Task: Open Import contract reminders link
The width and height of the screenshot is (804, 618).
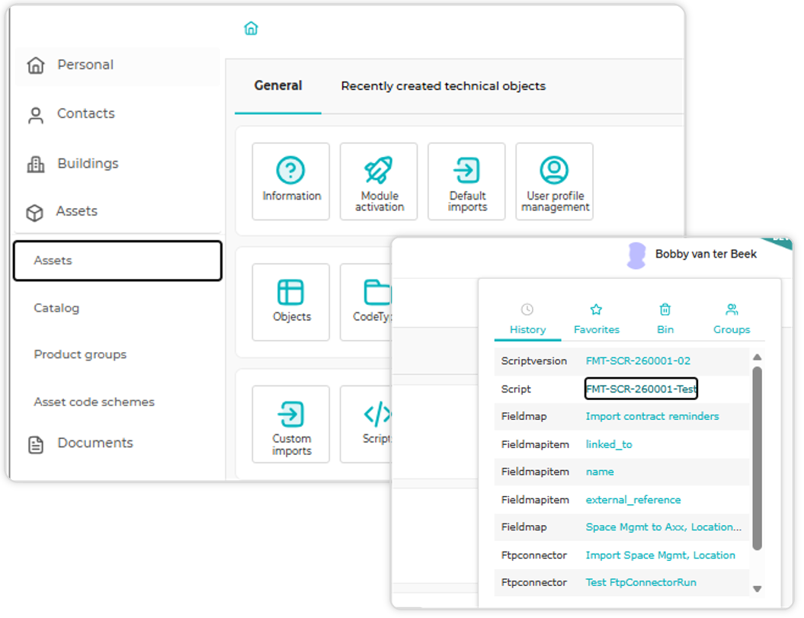Action: [x=652, y=416]
